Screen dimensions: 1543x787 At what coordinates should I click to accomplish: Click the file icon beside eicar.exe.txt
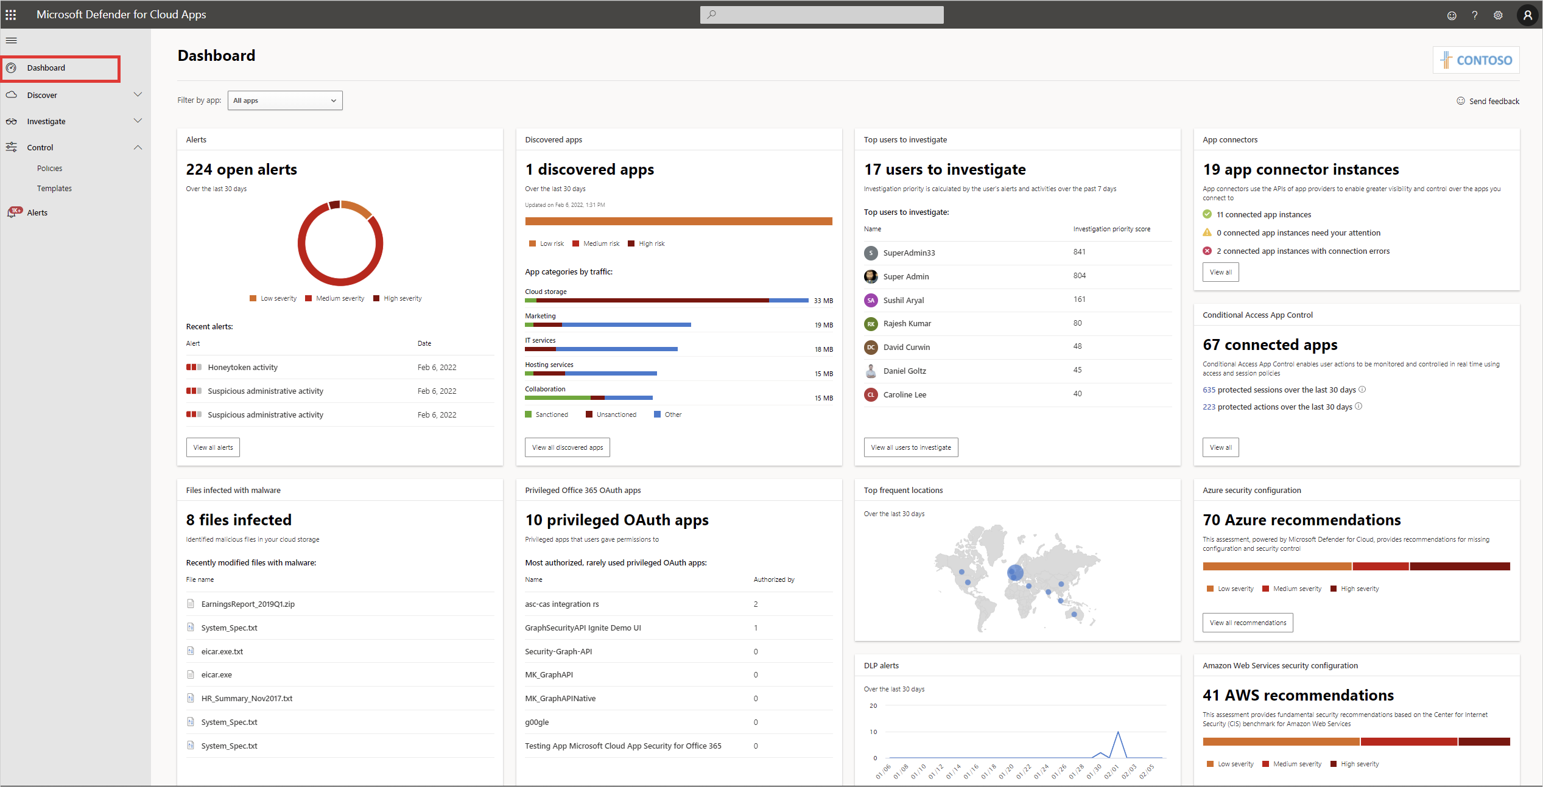[x=191, y=651]
